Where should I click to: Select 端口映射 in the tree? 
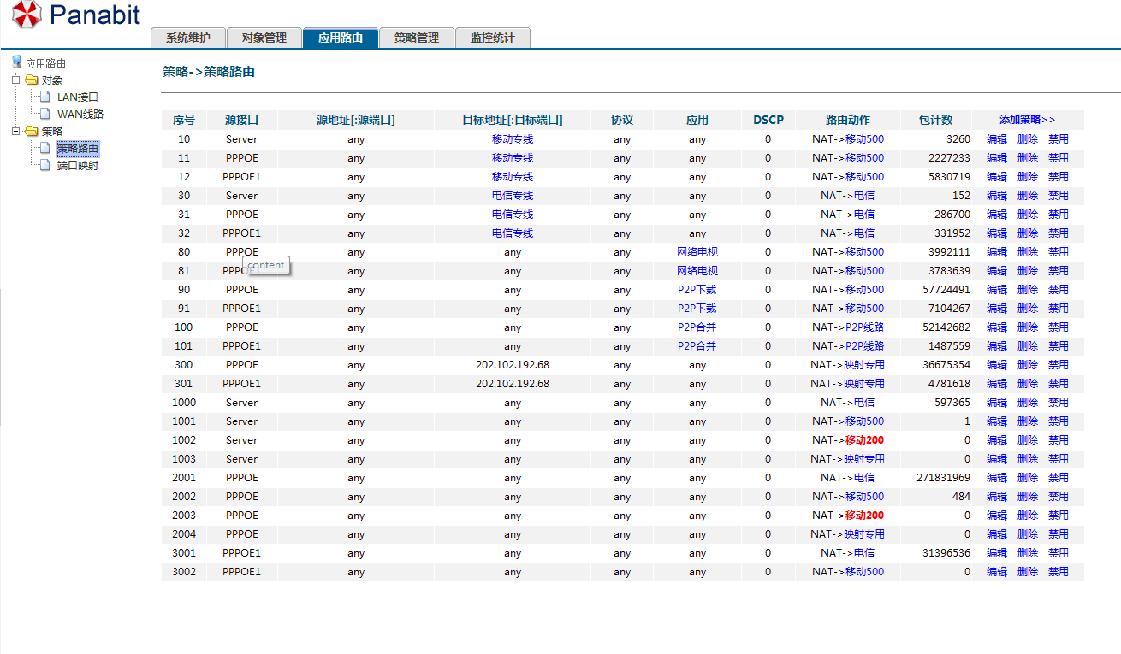(78, 166)
